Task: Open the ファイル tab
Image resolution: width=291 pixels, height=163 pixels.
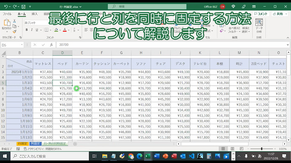Action: [x=7, y=14]
